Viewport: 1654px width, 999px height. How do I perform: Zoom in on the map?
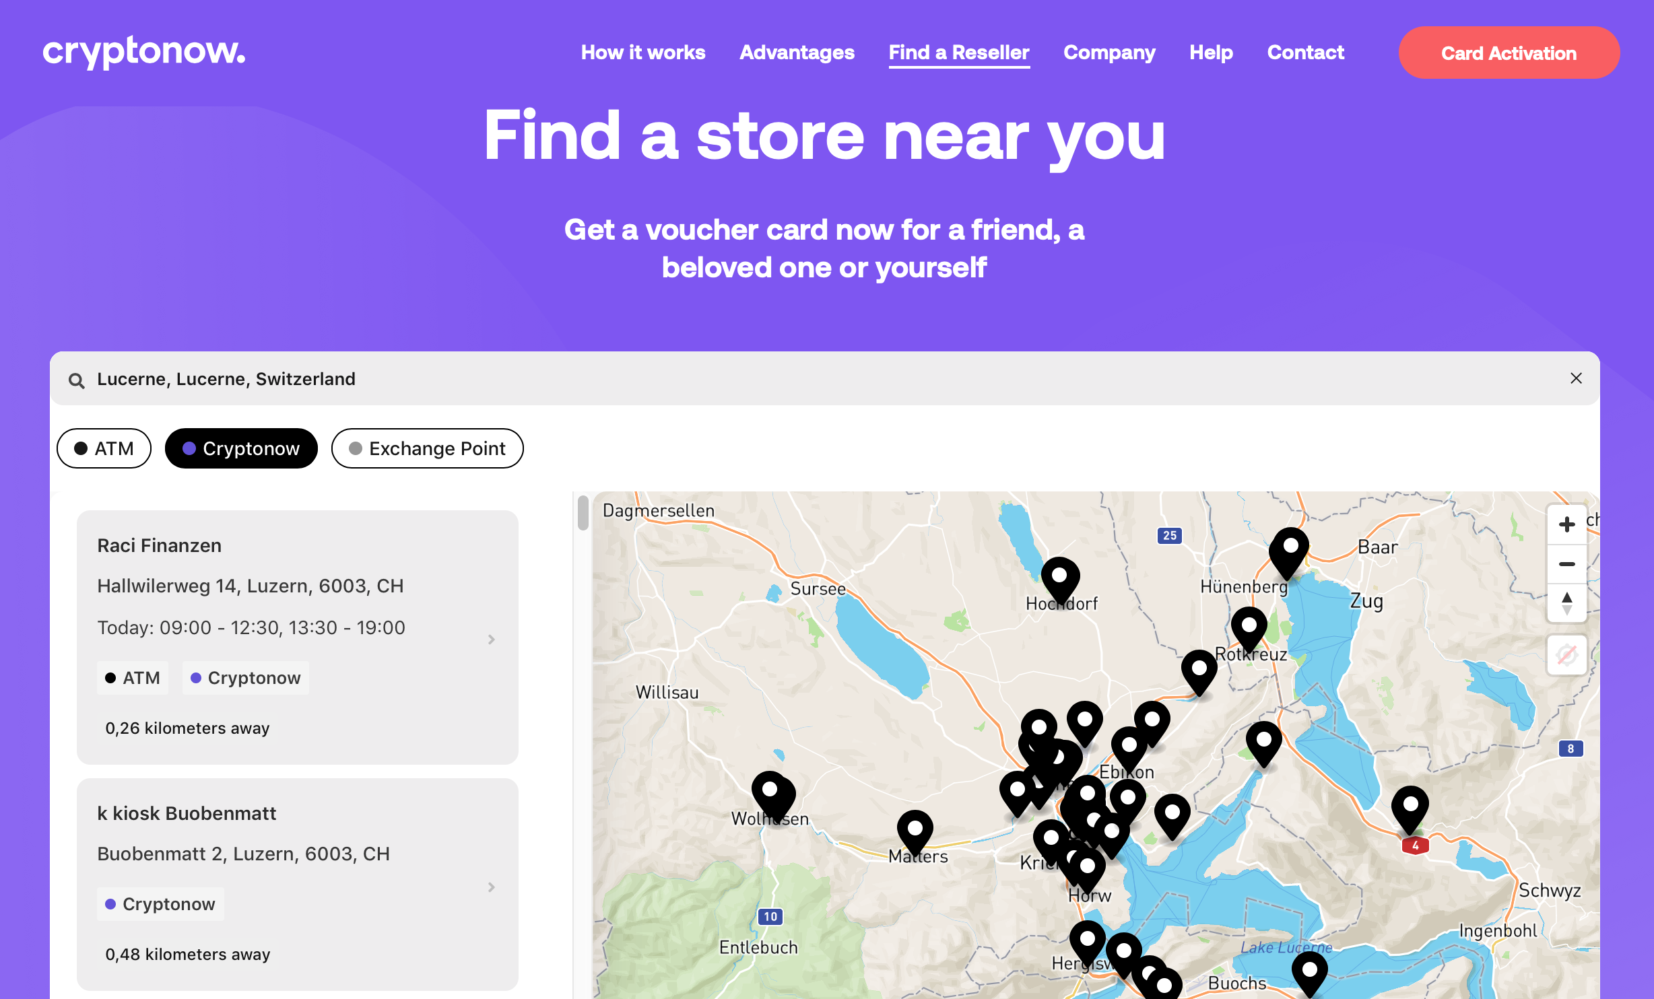1566,524
